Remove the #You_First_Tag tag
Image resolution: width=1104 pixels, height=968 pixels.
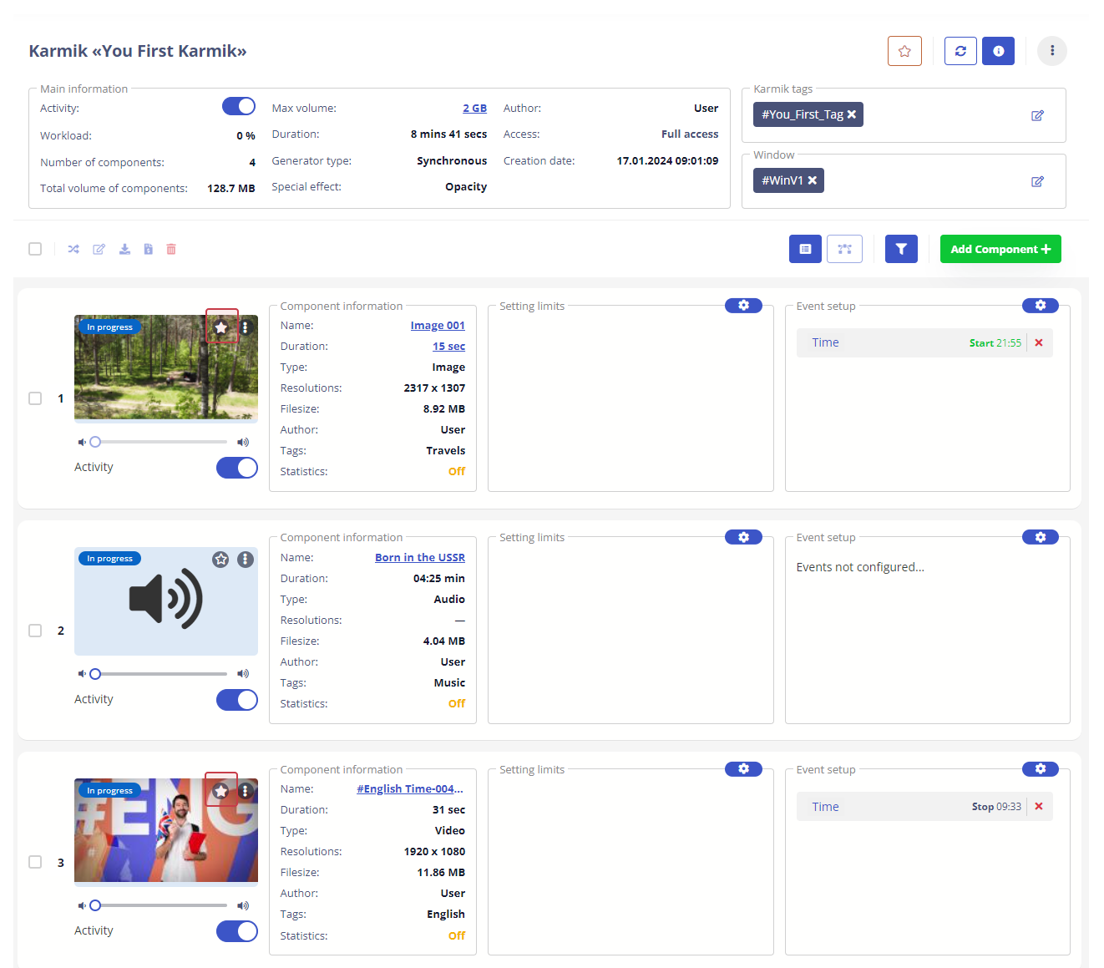[852, 114]
